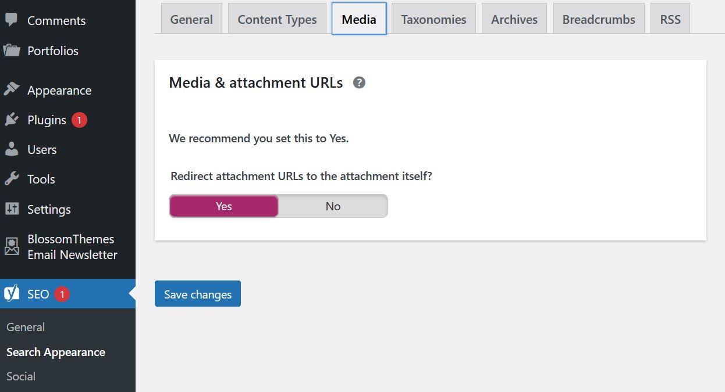Click the Portfolios folder icon

(x=11, y=51)
